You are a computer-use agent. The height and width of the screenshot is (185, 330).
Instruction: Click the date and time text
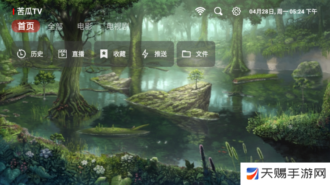pos(283,11)
